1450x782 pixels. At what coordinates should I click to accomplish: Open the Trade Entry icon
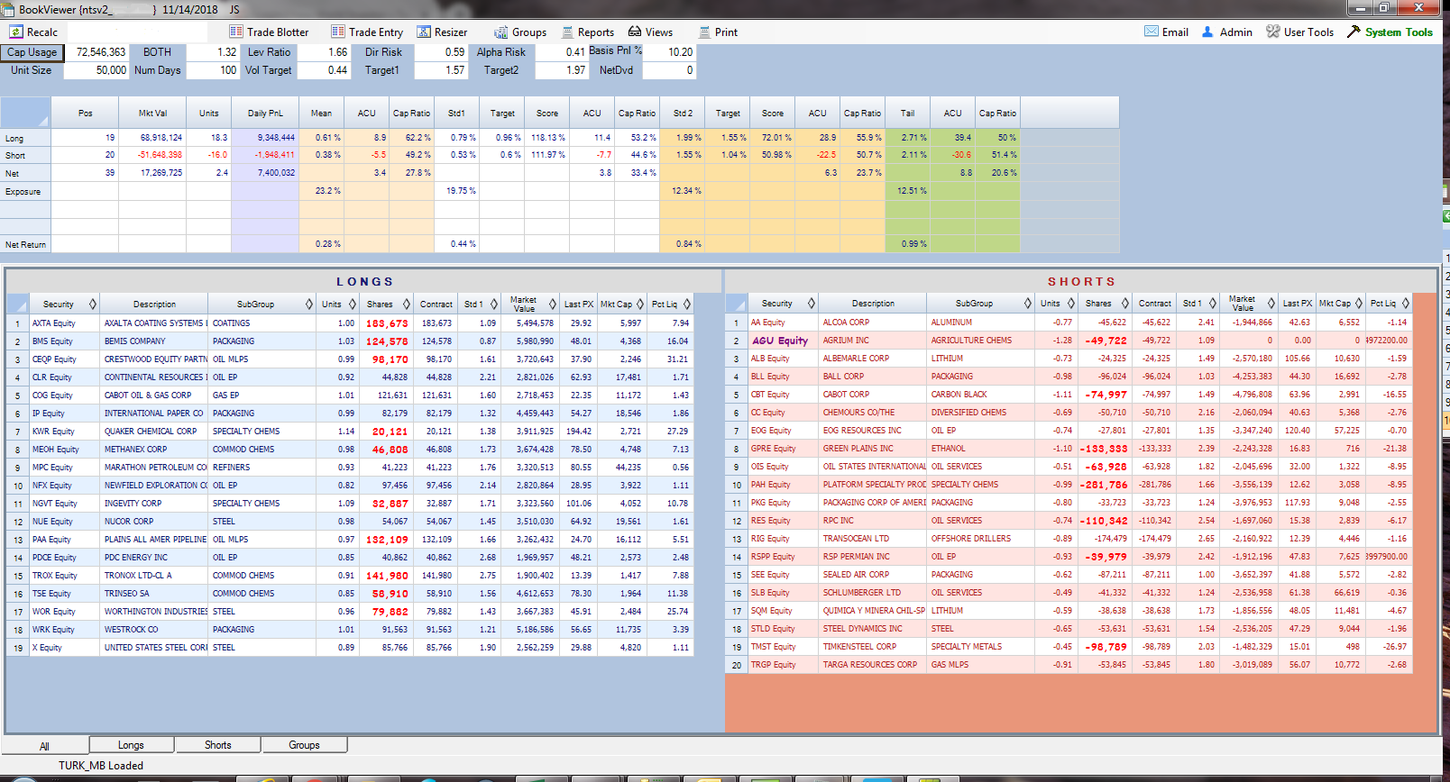point(338,32)
